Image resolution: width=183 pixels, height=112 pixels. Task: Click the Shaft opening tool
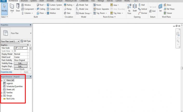[134, 8]
